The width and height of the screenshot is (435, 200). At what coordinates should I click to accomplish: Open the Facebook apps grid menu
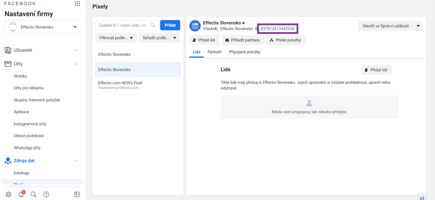78,4
